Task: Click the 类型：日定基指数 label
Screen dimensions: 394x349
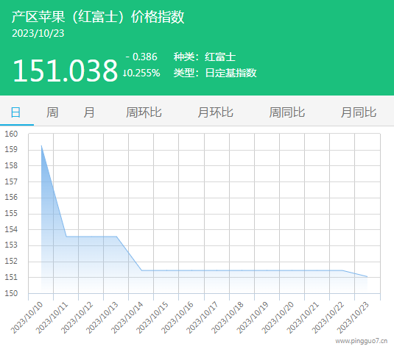Action: 215,73
